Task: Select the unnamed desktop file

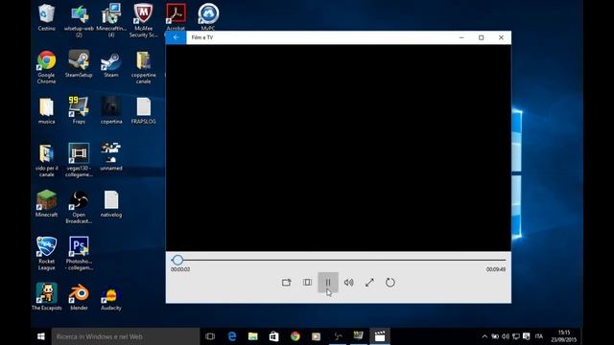Action: click(111, 157)
